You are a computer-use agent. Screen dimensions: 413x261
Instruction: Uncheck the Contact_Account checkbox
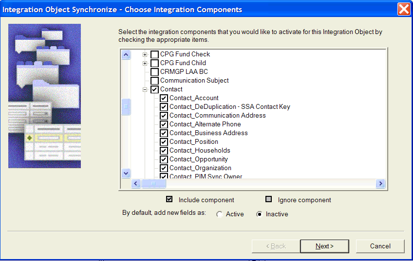164,98
